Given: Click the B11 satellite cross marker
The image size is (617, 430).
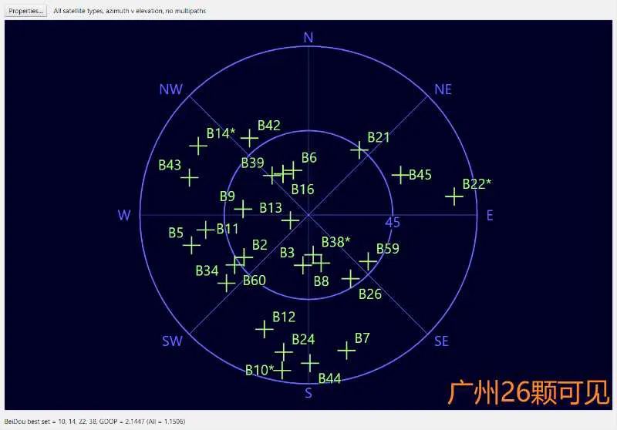Looking at the screenshot, I should pyautogui.click(x=205, y=229).
